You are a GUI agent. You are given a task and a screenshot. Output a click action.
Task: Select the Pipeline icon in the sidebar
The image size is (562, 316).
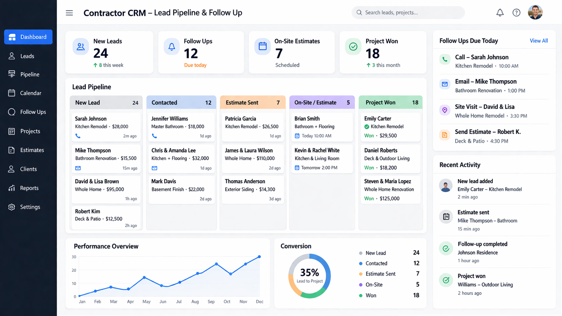click(11, 74)
